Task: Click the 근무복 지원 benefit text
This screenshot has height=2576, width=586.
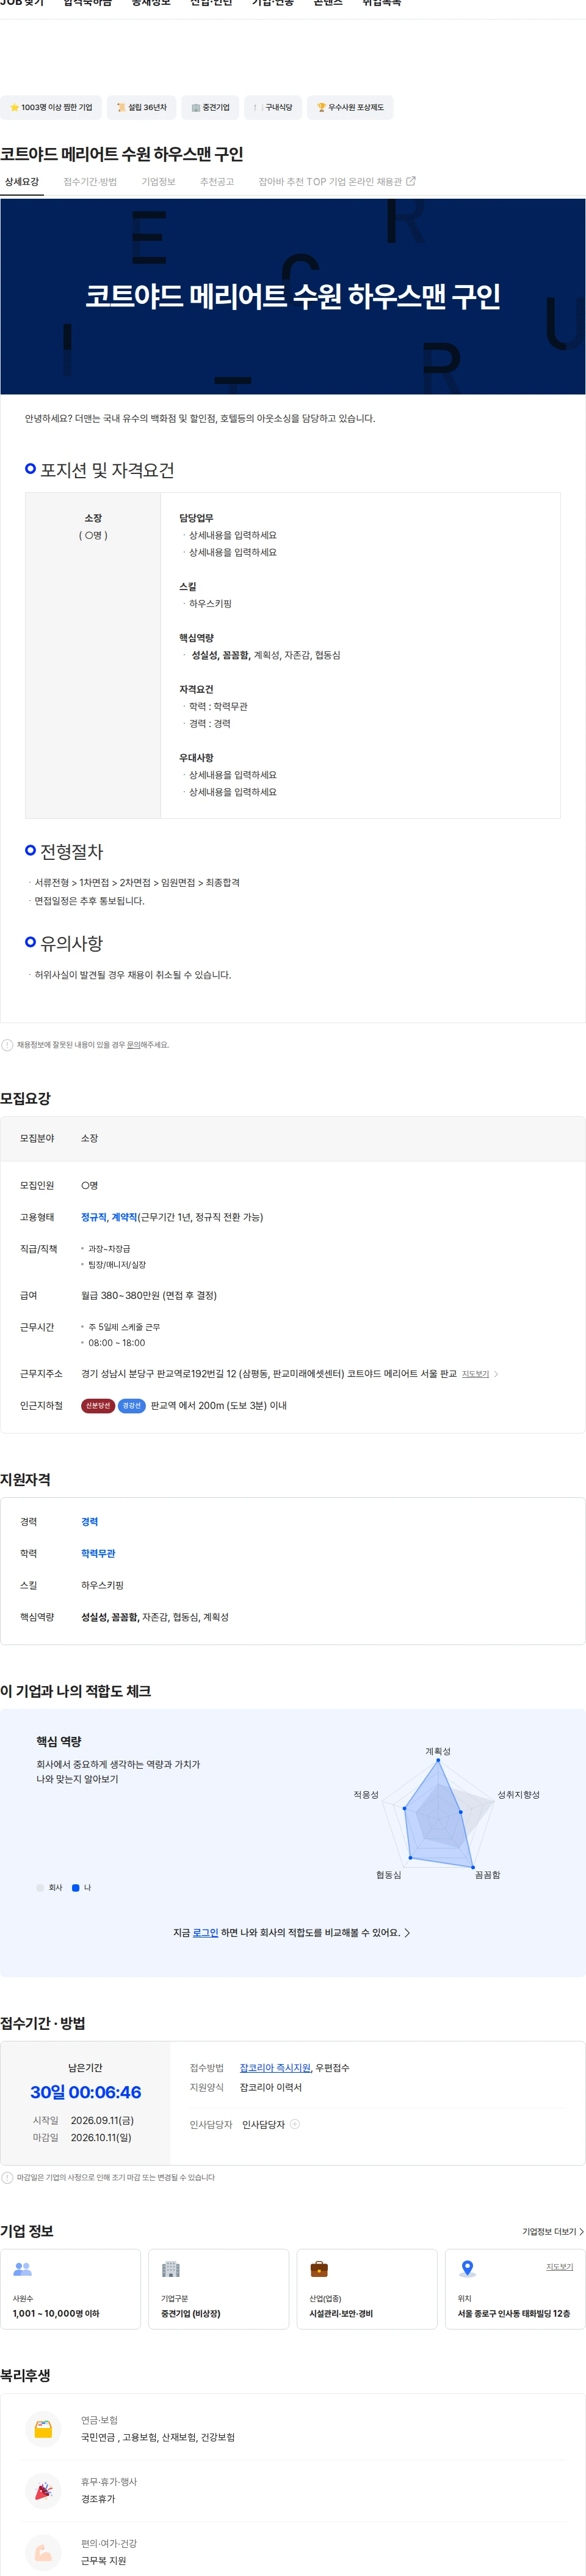Action: pyautogui.click(x=104, y=2560)
